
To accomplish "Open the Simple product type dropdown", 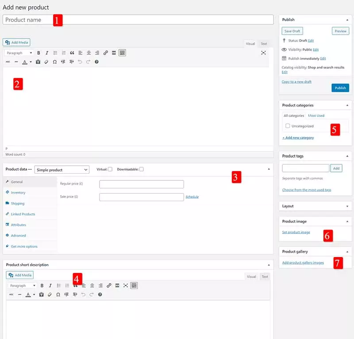I will coord(62,170).
